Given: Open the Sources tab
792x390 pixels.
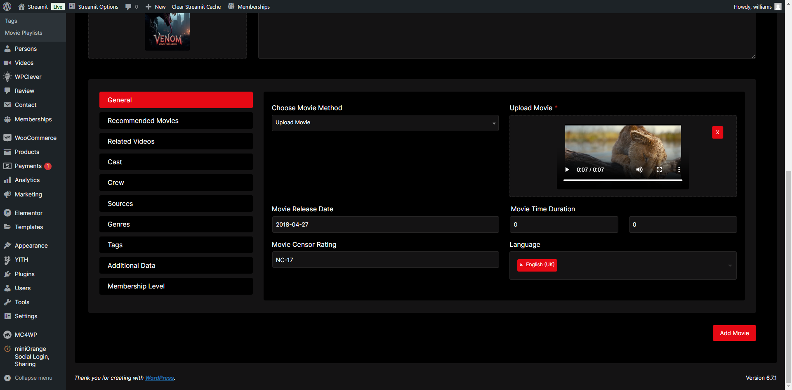Looking at the screenshot, I should (x=176, y=203).
